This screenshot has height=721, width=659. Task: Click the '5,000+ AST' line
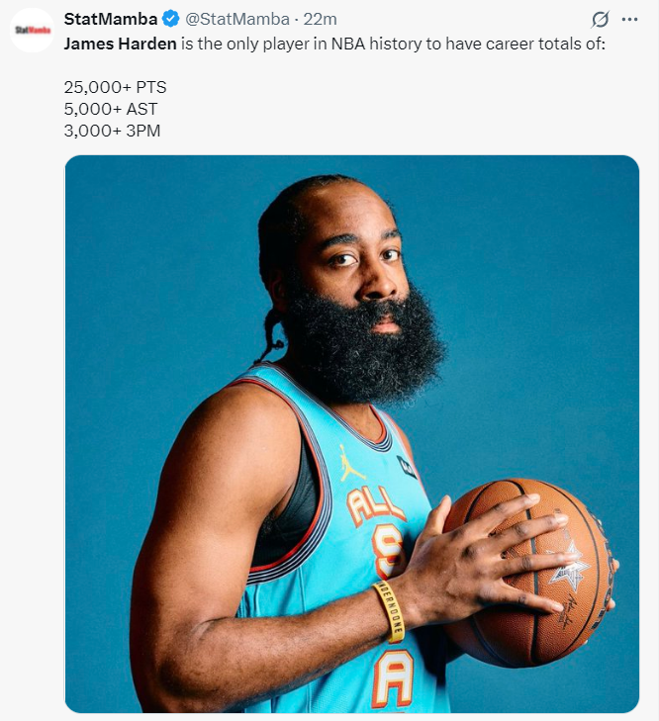coord(111,109)
